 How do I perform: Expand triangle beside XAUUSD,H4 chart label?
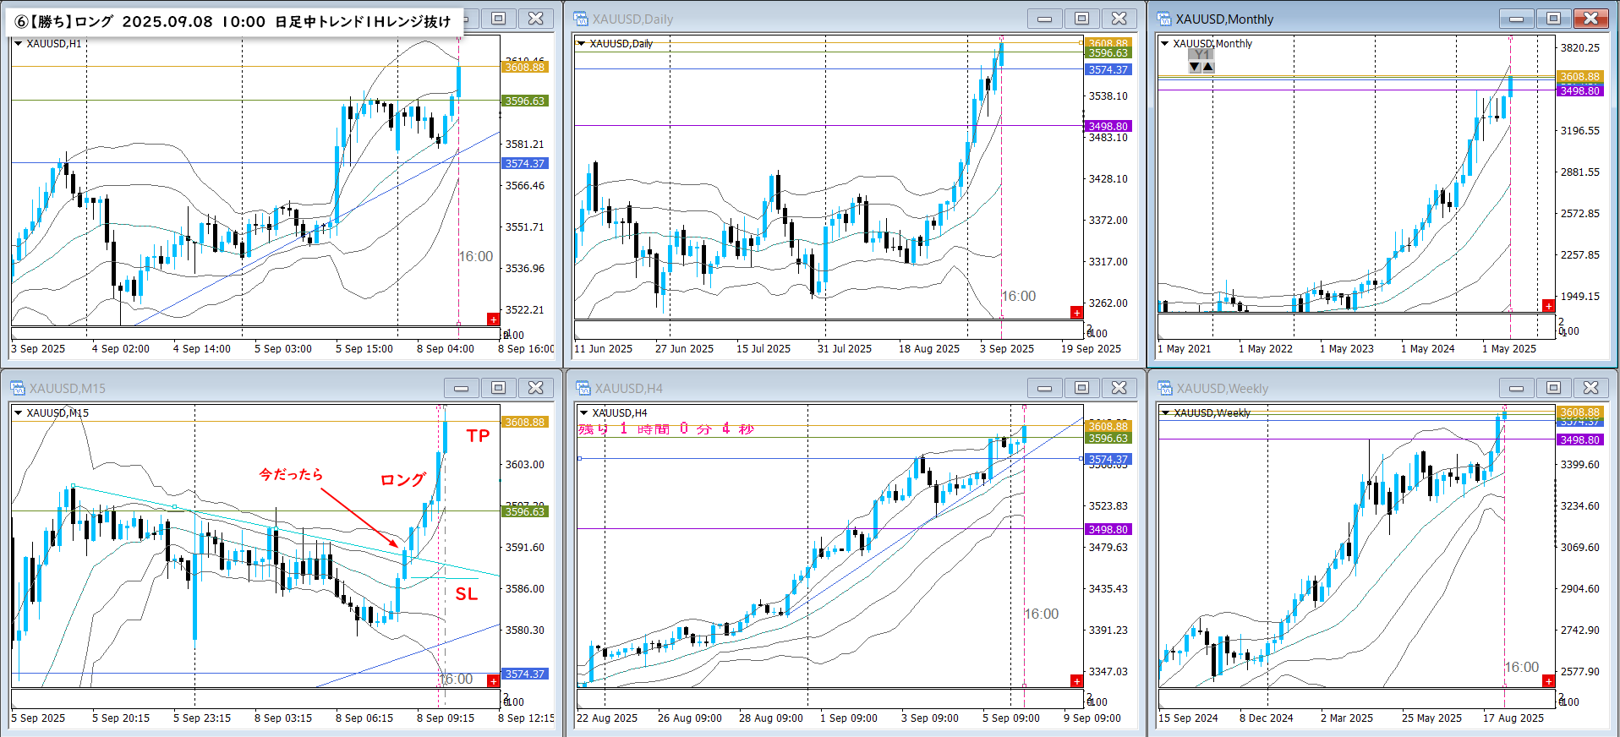pos(583,412)
